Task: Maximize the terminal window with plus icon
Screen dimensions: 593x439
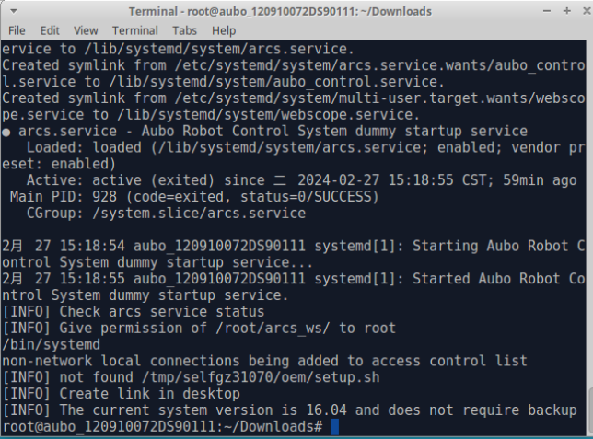Action: click(x=566, y=11)
